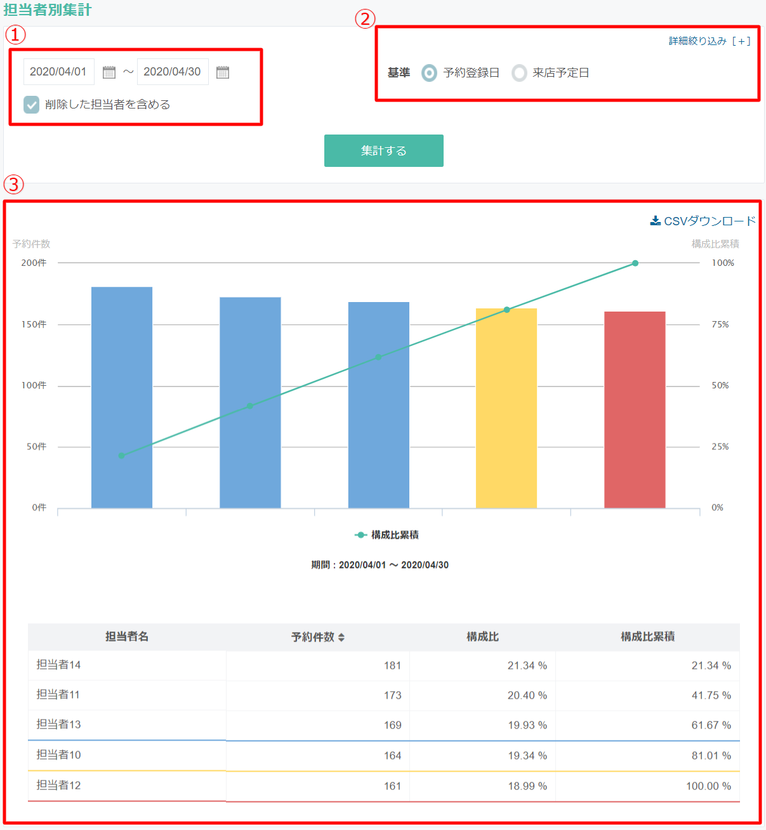Click the yellow bar in the chart
The height and width of the screenshot is (830, 766).
(506, 408)
